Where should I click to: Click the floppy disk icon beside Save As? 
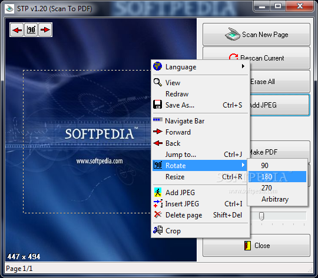coord(158,105)
